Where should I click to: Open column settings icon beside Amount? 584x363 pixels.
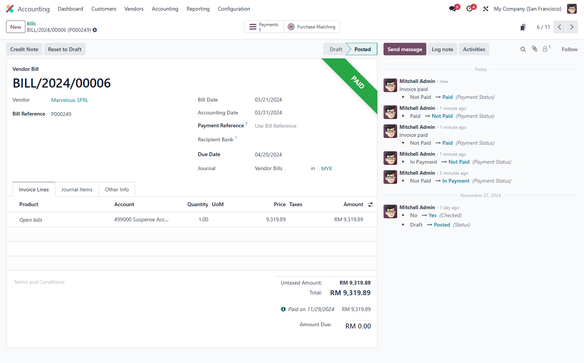(x=370, y=204)
